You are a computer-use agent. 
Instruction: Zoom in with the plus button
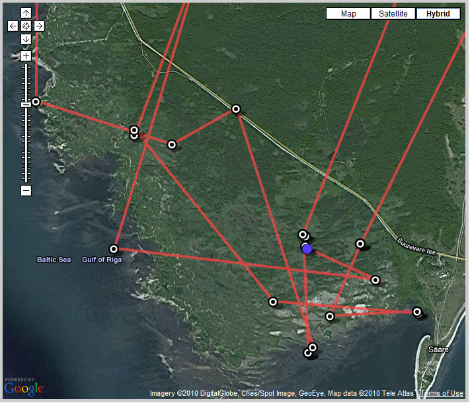(26, 55)
